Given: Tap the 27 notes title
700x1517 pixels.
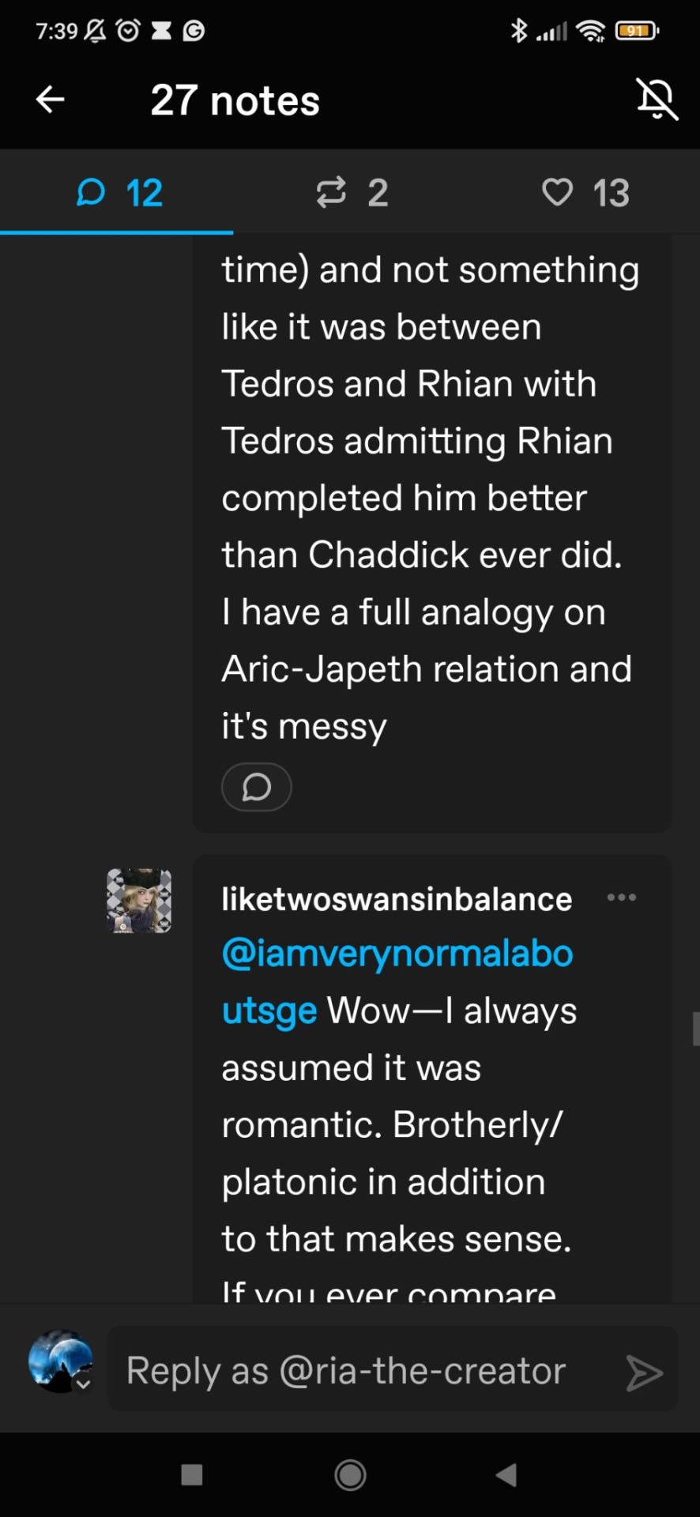Looking at the screenshot, I should click(235, 101).
